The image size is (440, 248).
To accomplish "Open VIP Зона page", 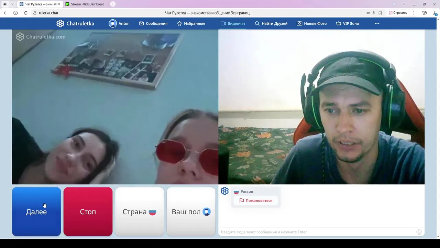I will coord(347,23).
